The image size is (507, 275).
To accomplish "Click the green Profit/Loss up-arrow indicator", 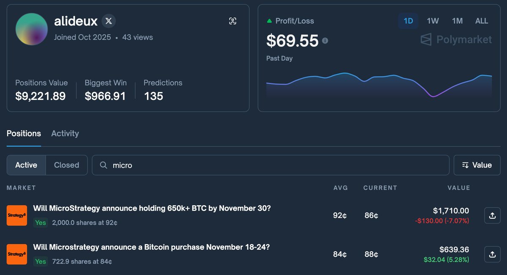I will (x=269, y=21).
